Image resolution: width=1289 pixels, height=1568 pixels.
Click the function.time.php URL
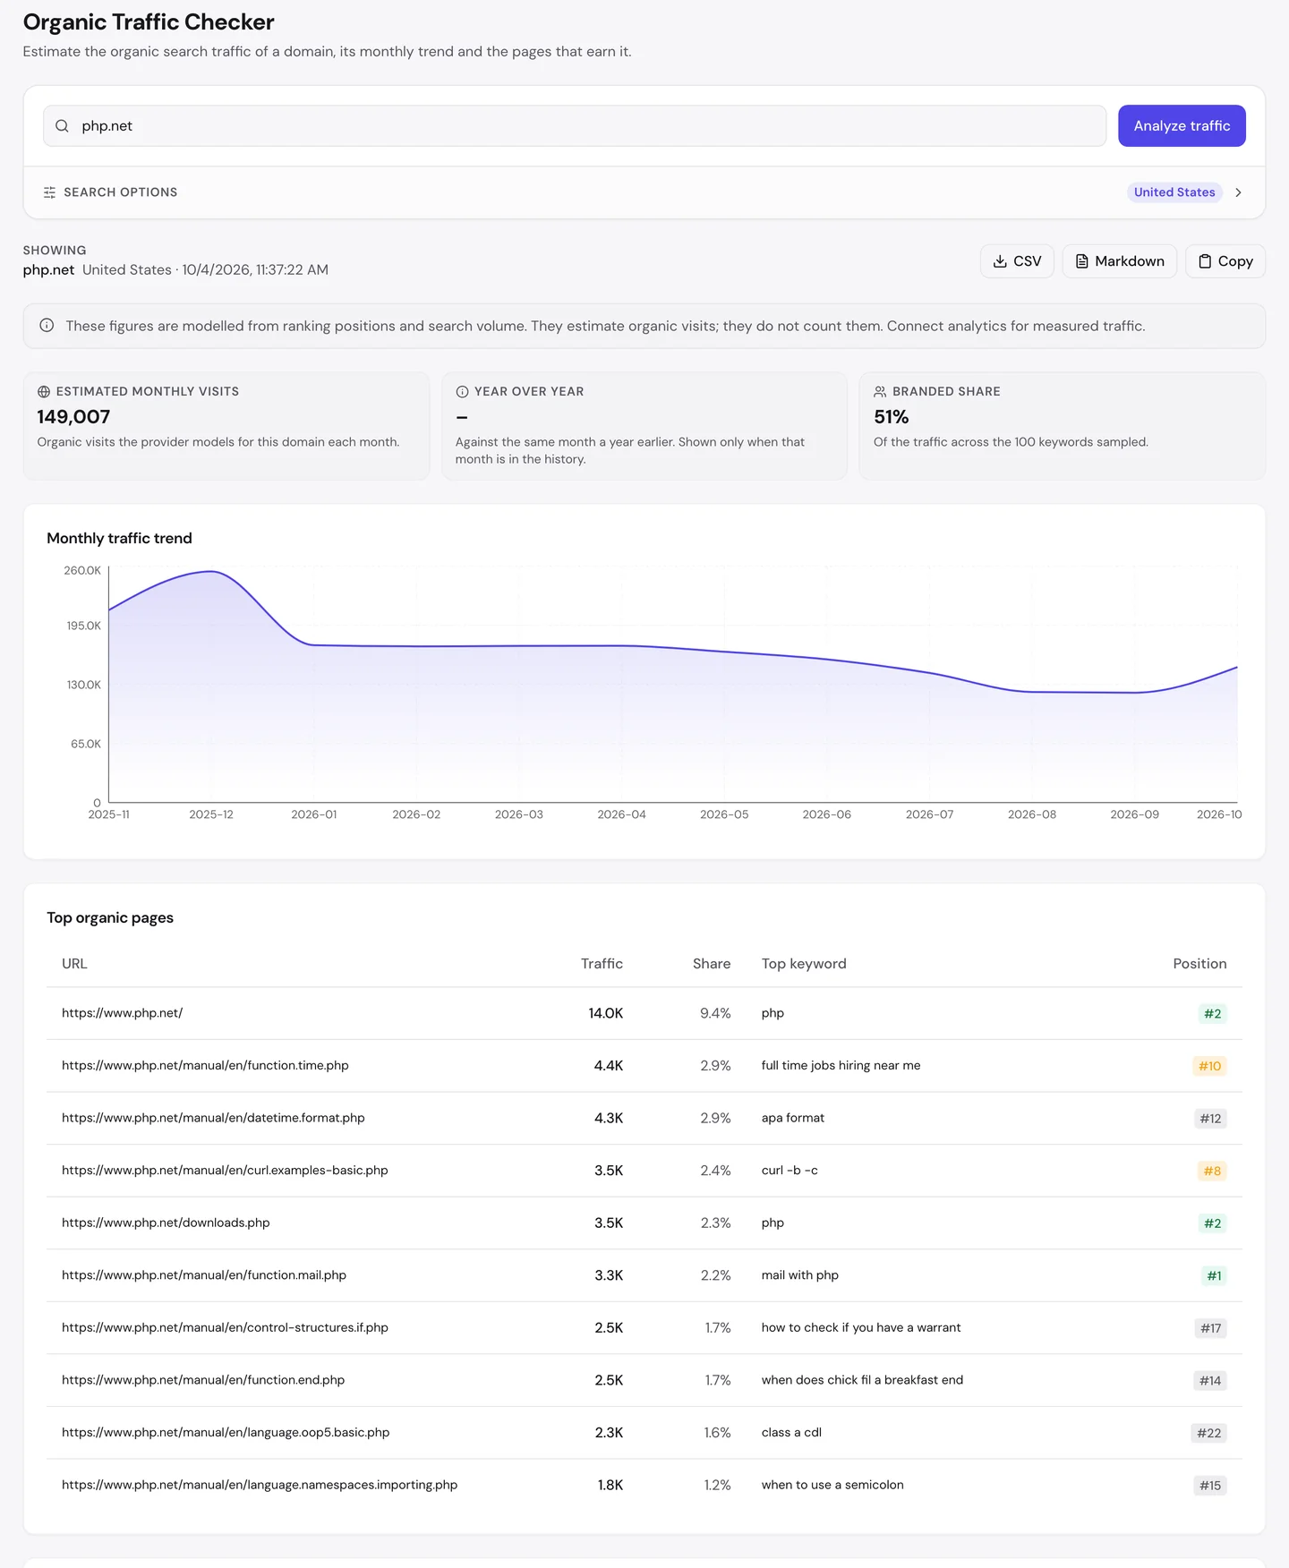205,1065
